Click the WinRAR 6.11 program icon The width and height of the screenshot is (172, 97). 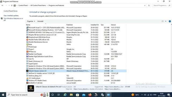tap(27, 83)
